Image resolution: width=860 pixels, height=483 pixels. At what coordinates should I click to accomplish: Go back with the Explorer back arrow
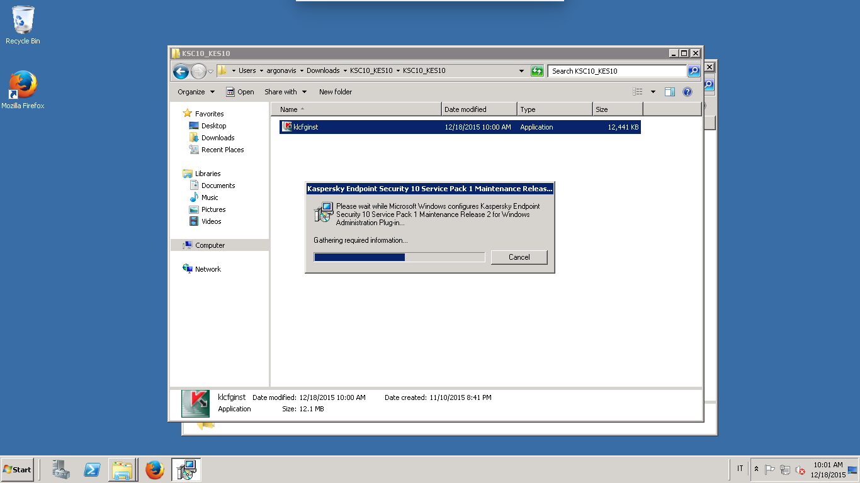(x=181, y=71)
